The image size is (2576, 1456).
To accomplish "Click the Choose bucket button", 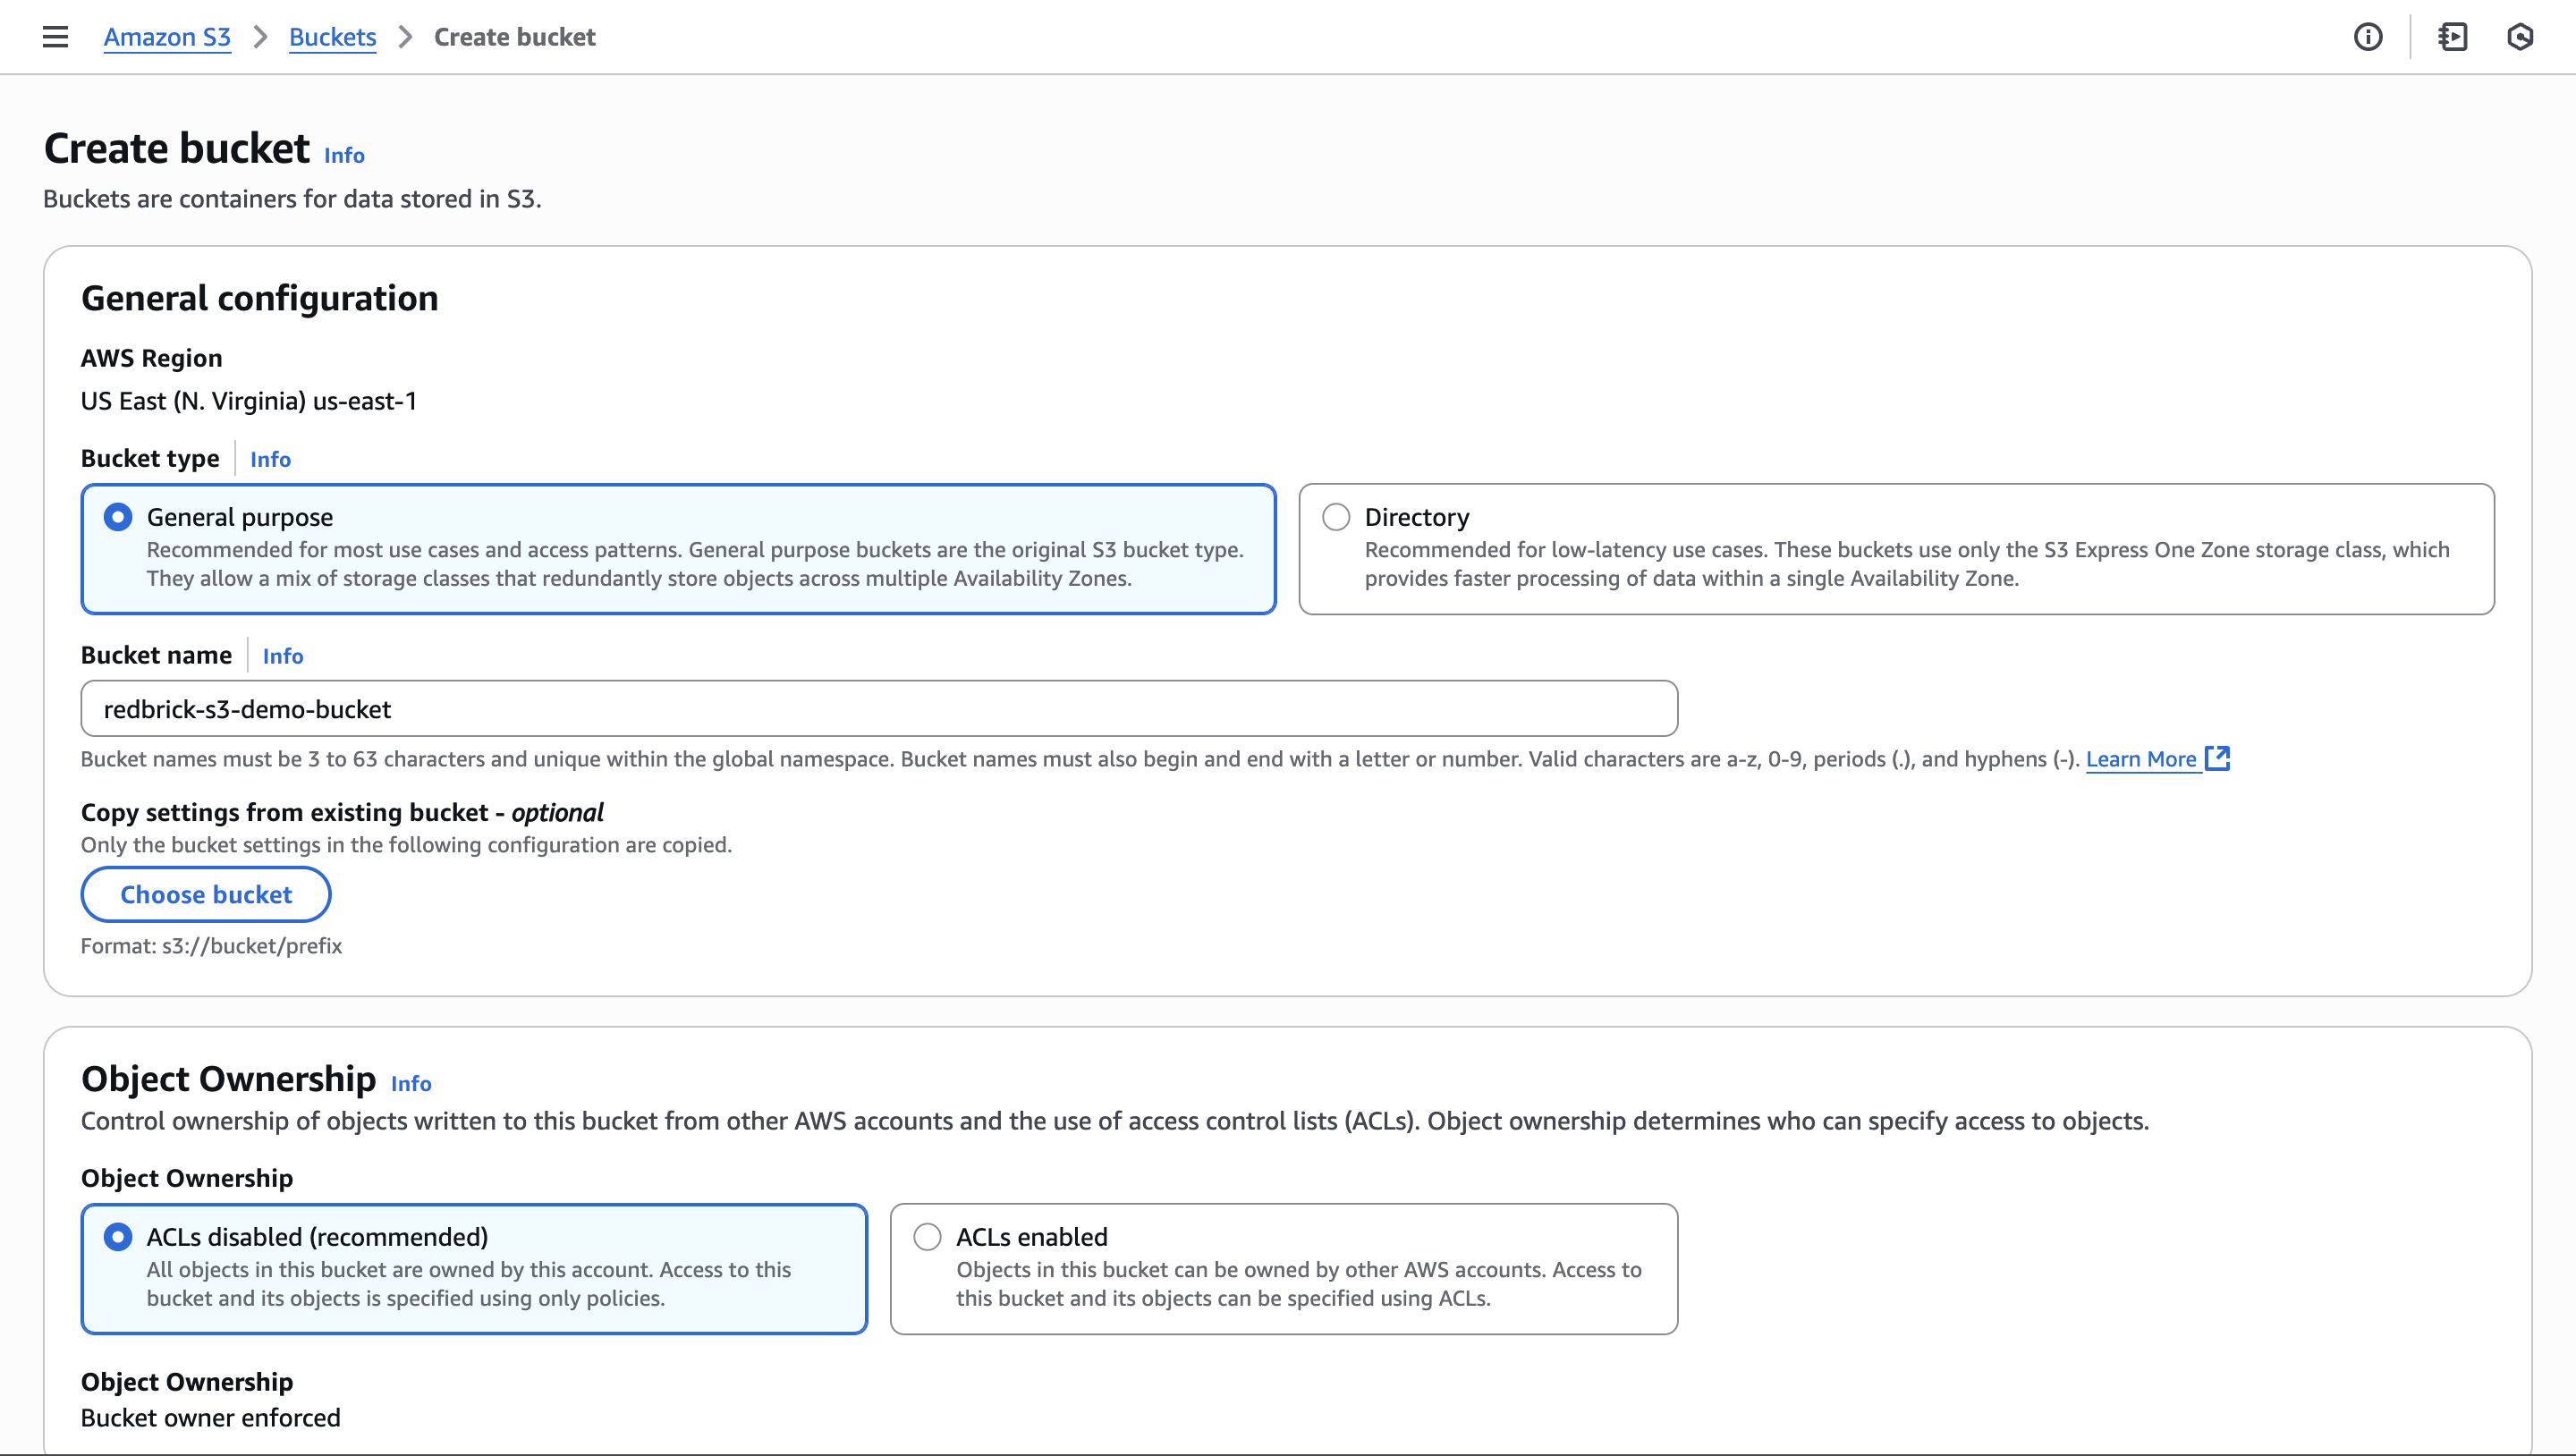I will [x=206, y=894].
